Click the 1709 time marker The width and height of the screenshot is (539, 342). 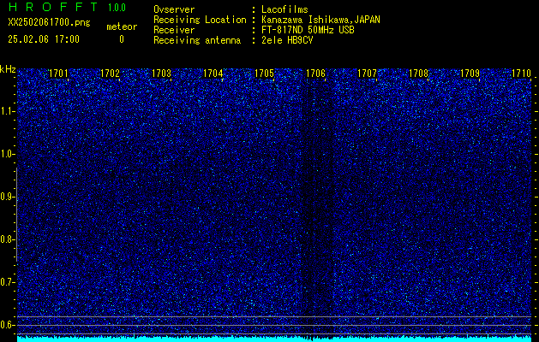pos(470,74)
